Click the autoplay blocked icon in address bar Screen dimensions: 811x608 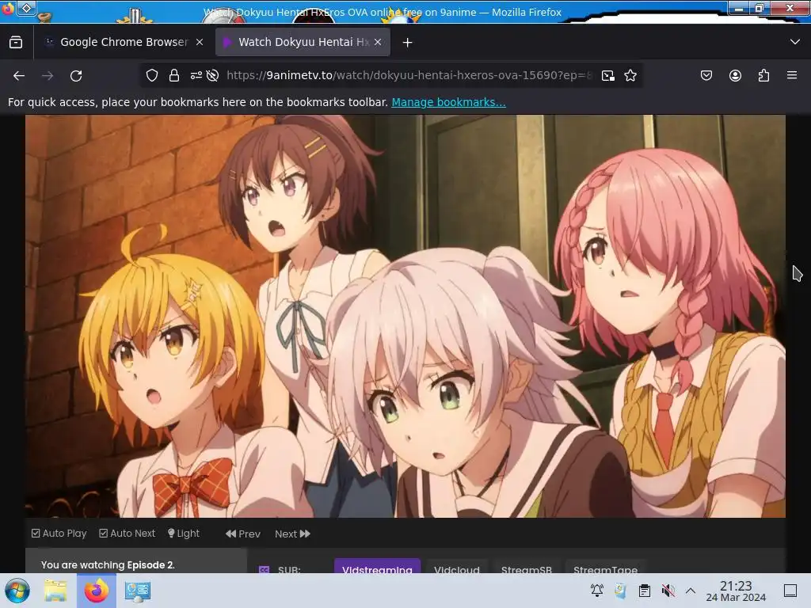(x=212, y=75)
